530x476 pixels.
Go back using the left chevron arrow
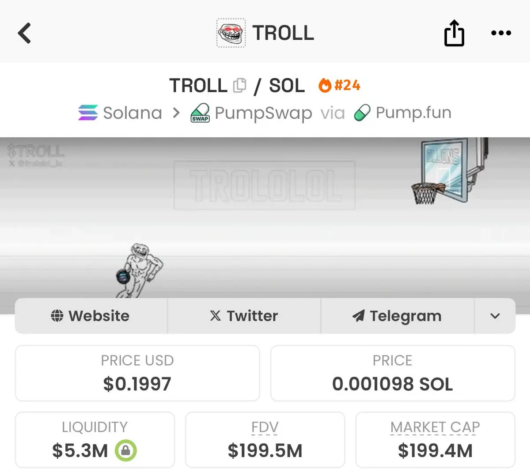(24, 33)
